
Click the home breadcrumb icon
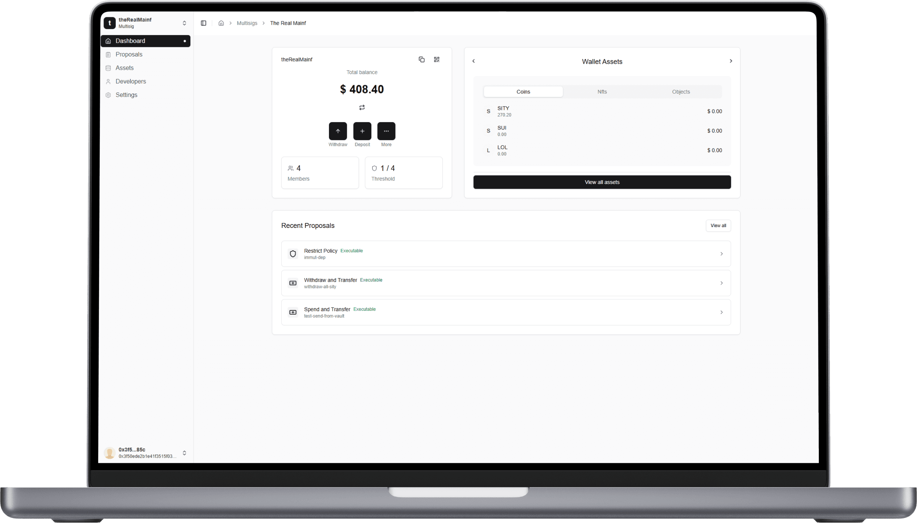coord(221,23)
